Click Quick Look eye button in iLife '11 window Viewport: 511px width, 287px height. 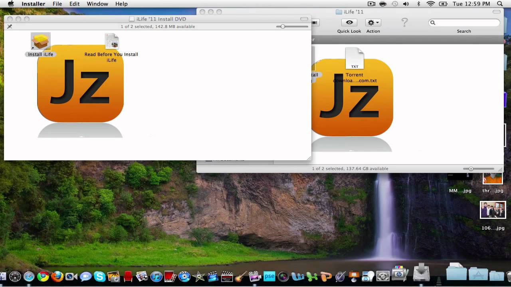point(349,23)
